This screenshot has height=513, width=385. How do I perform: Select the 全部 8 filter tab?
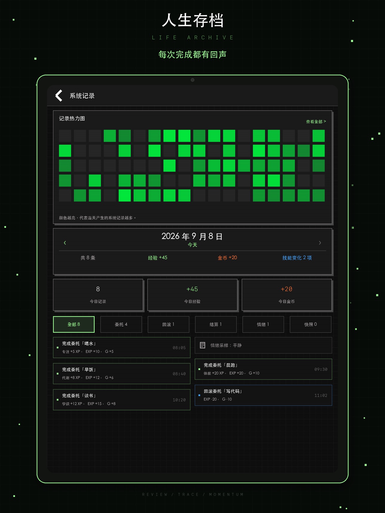click(74, 324)
